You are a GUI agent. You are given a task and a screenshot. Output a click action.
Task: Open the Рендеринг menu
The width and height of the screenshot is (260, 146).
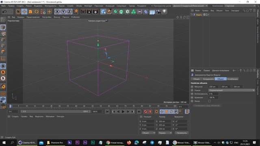pyautogui.click(x=141, y=6)
